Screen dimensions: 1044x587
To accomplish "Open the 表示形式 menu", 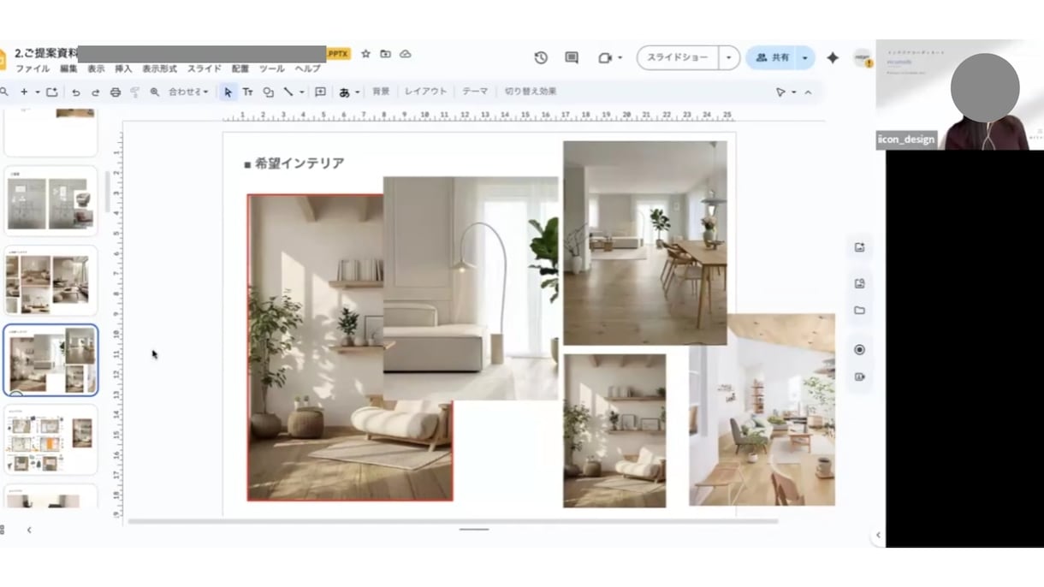I will point(159,68).
